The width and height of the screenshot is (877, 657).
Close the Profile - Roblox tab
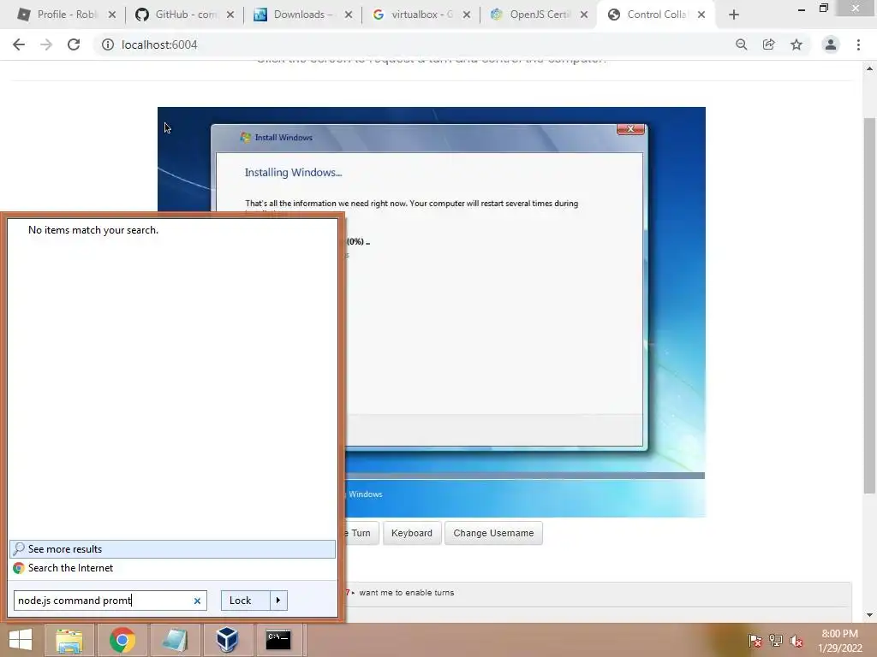pyautogui.click(x=112, y=15)
